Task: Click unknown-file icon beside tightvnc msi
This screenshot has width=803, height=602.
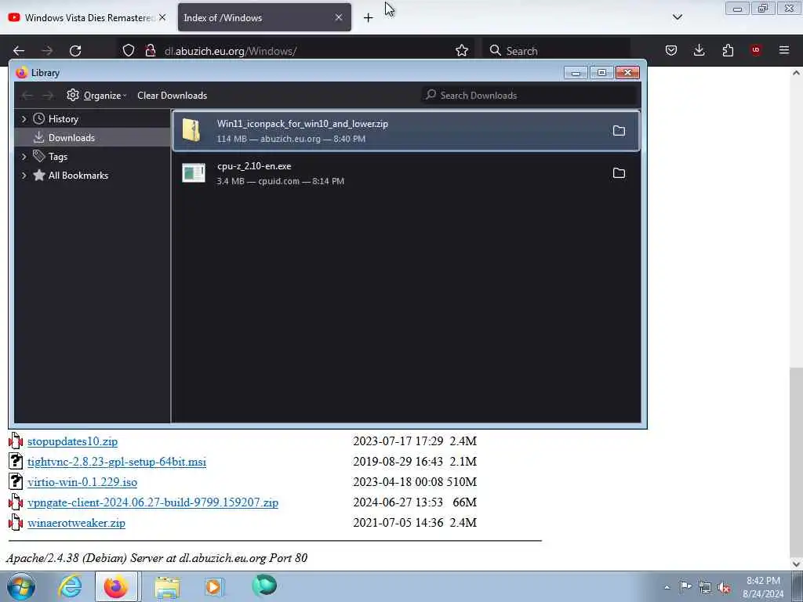Action: click(16, 461)
